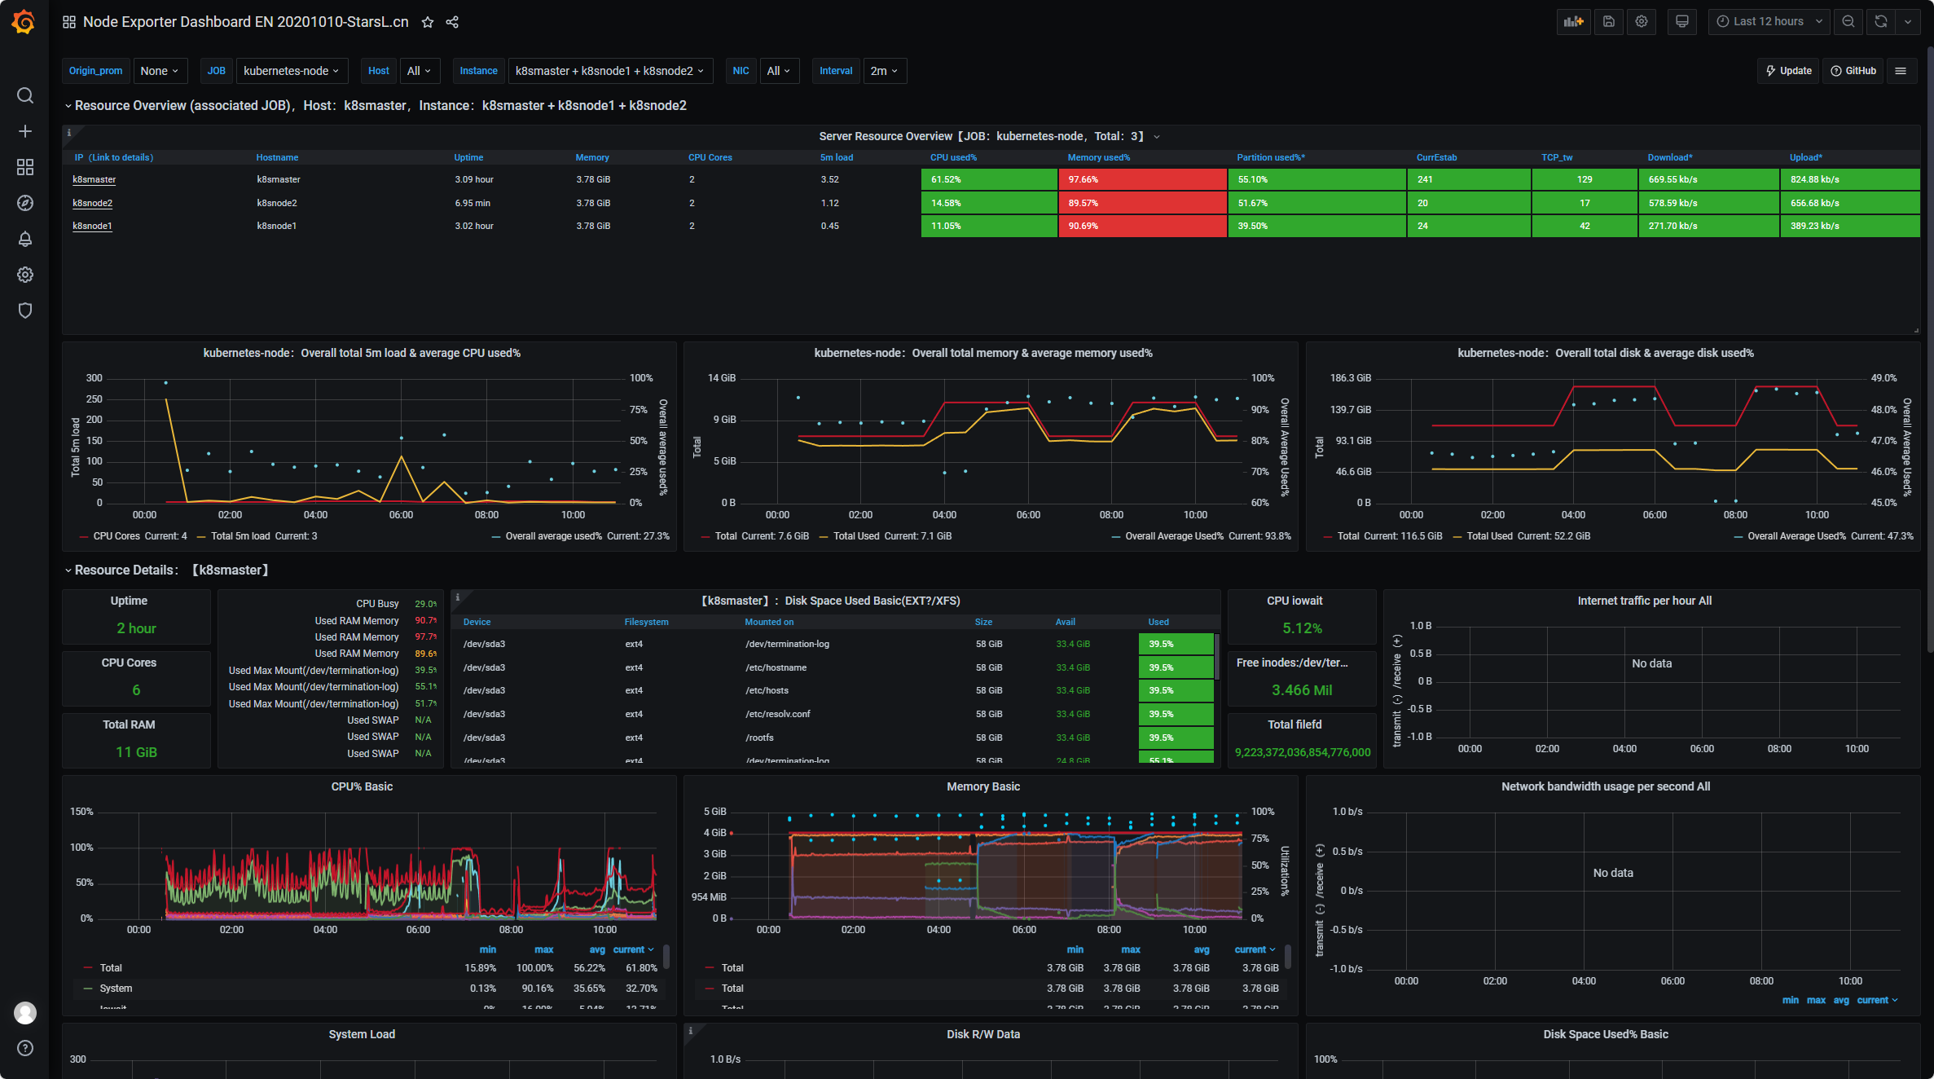Sort table by Memory used% column header
1934x1079 pixels.
coord(1098,157)
